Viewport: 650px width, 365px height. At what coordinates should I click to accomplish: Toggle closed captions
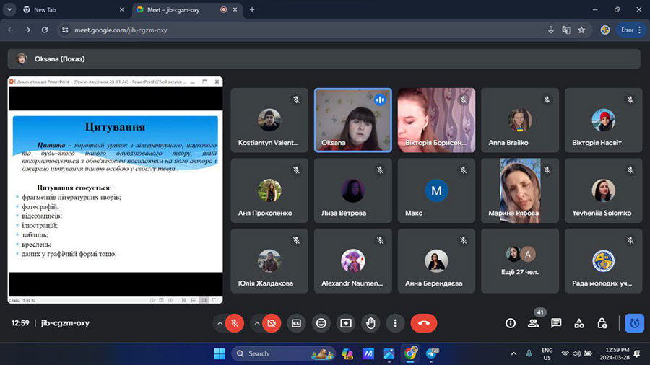(x=296, y=323)
